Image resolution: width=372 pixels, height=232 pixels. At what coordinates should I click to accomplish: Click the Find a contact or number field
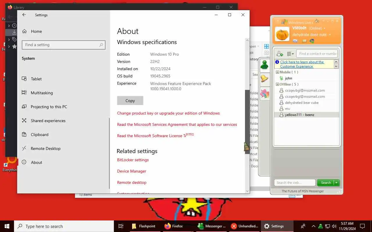[x=318, y=54]
